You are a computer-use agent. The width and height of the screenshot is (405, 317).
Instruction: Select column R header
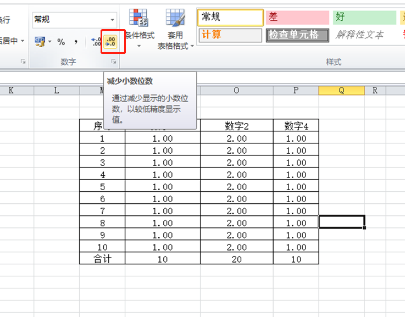(x=375, y=90)
